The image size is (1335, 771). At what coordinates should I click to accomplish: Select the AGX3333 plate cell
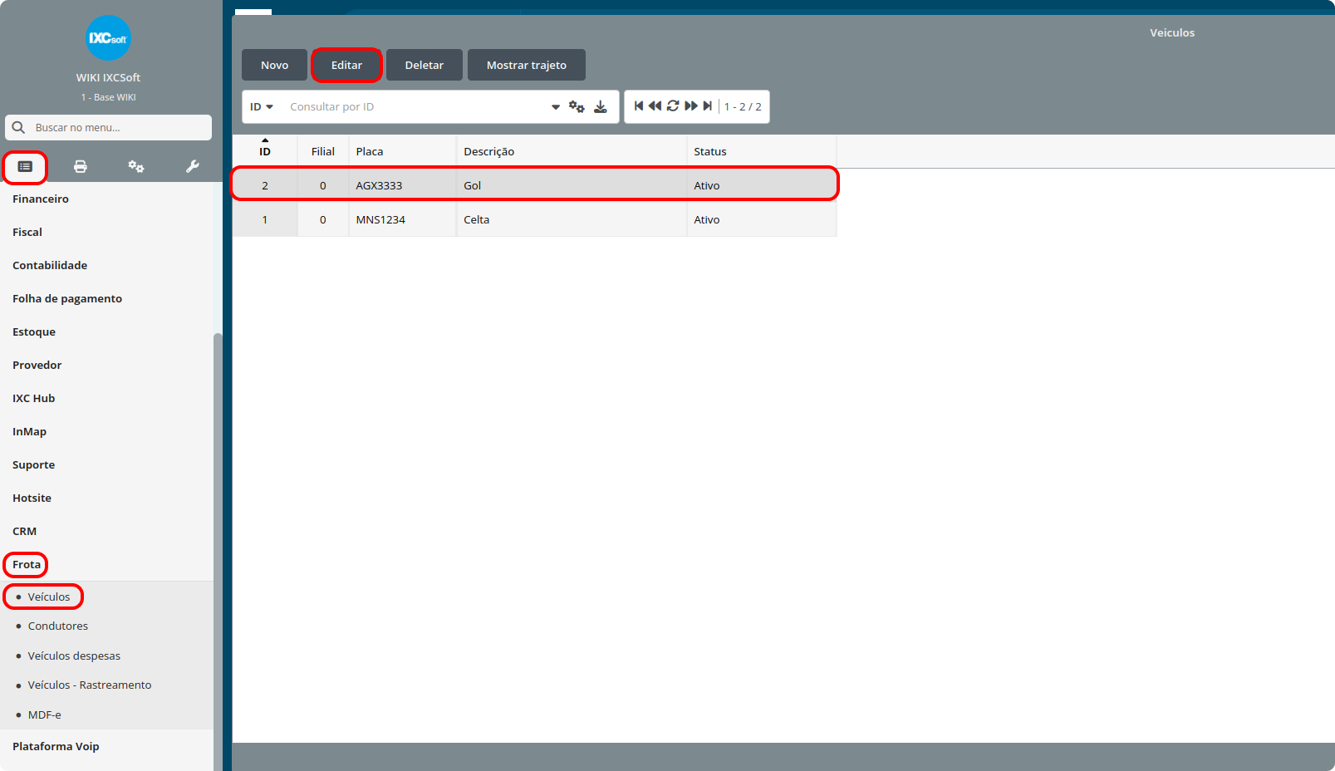coord(403,185)
